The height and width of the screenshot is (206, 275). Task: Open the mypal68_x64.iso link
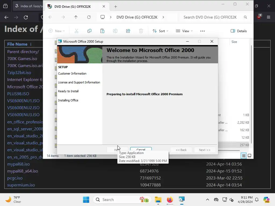click(x=23, y=171)
